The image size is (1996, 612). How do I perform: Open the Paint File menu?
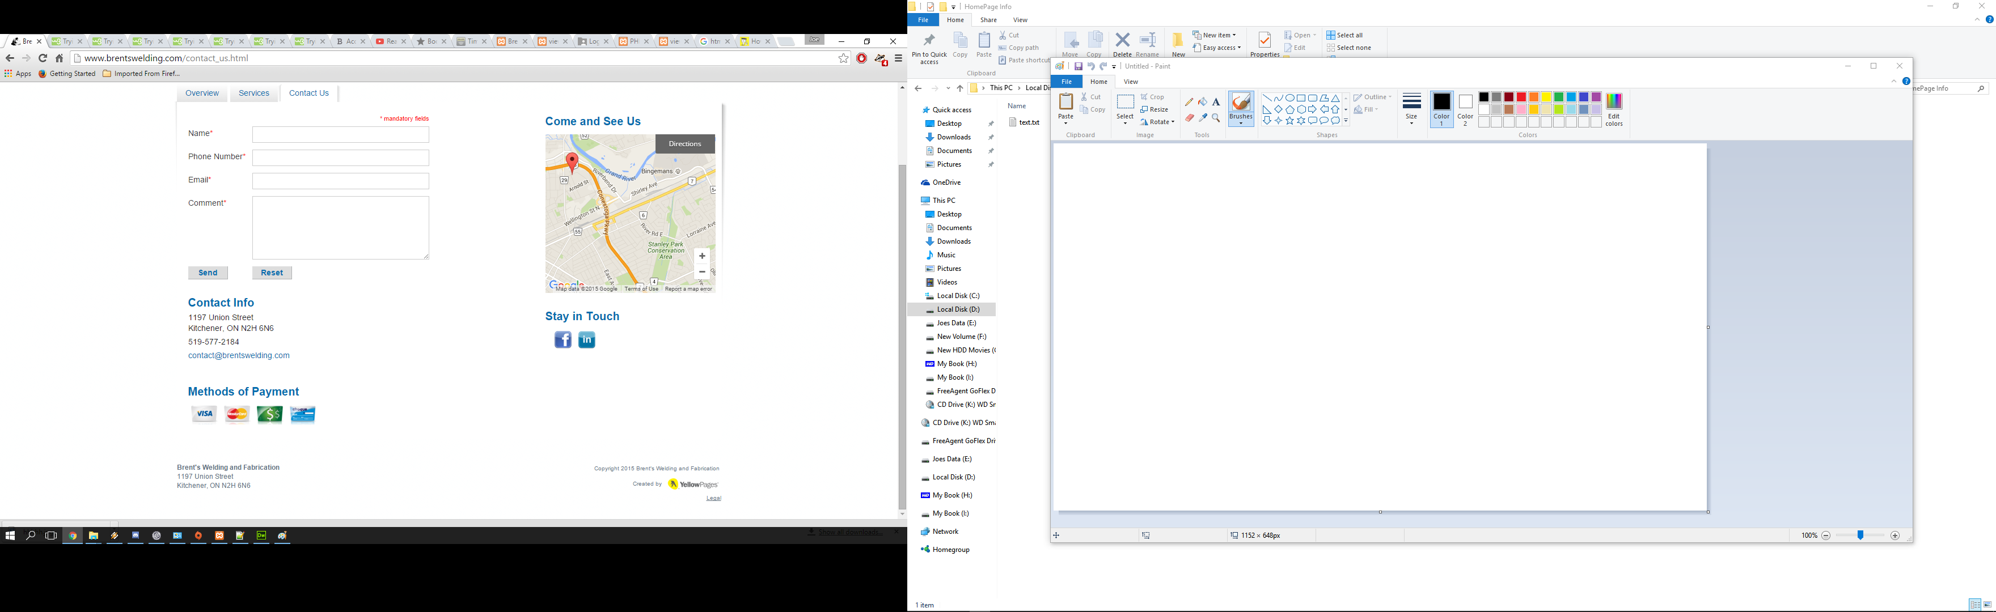coord(1066,82)
